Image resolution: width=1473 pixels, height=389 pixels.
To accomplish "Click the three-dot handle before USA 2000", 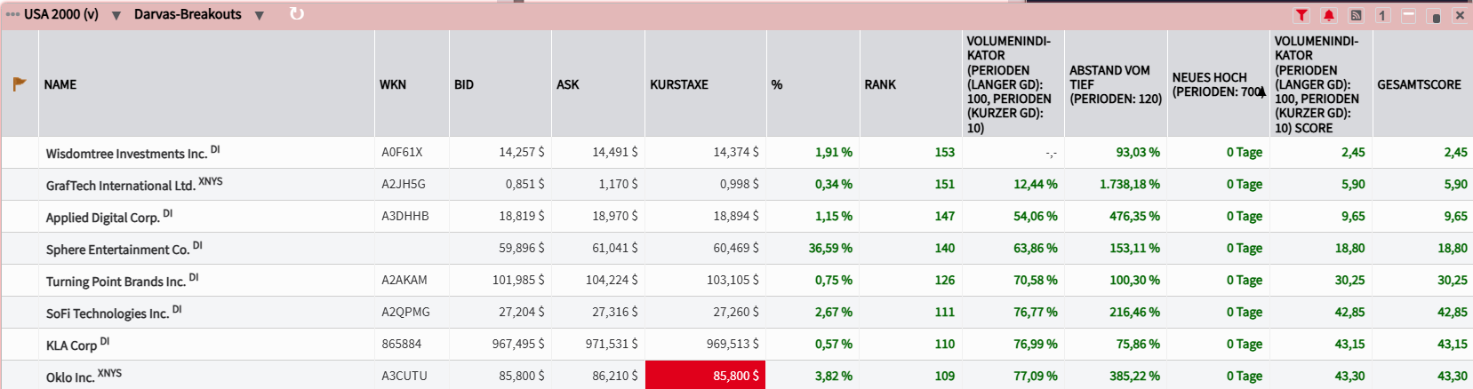I will click(12, 14).
